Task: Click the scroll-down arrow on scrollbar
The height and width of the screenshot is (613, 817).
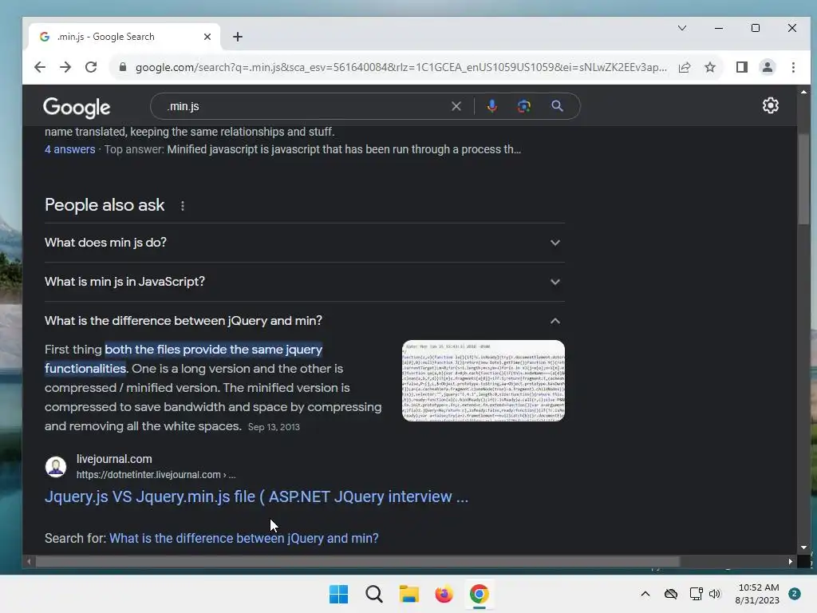Action: [803, 548]
